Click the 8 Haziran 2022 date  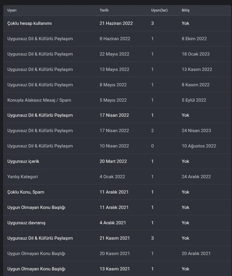pyautogui.click(x=115, y=39)
